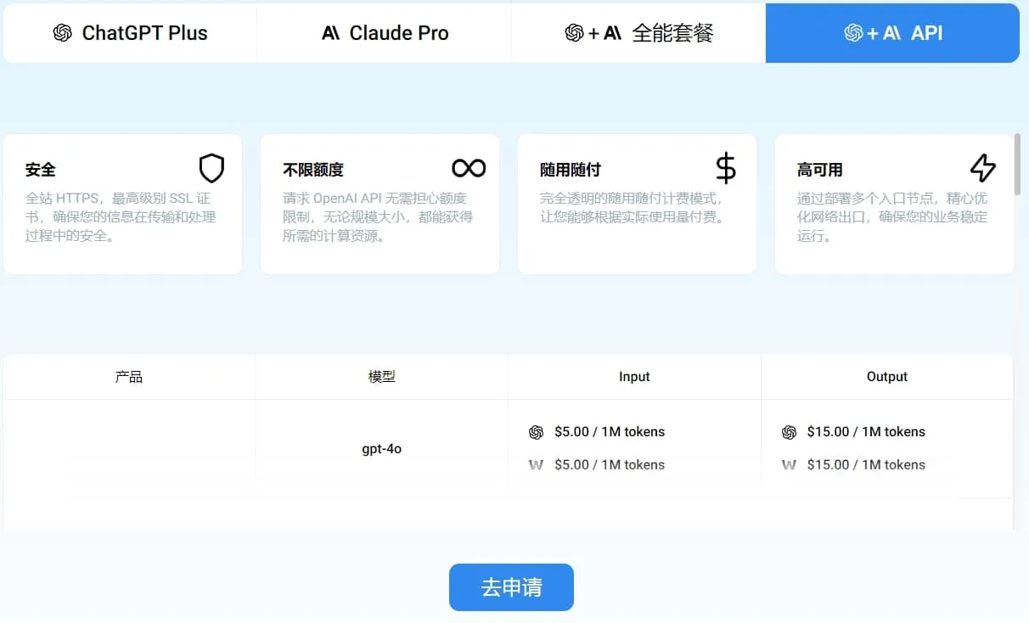
Task: Click the OpenAI logo in ChatGPT Plus tab
Action: pyautogui.click(x=62, y=33)
